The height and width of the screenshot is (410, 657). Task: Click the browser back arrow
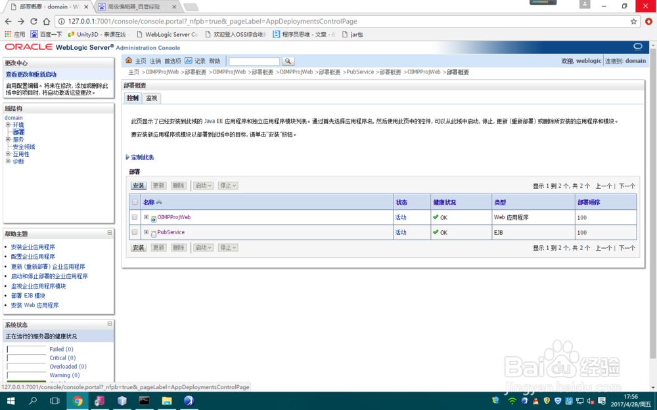[x=9, y=22]
